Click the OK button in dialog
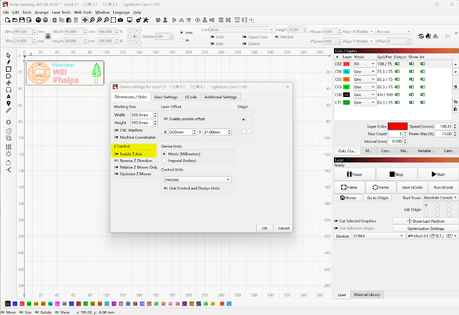The width and height of the screenshot is (459, 315). tap(265, 228)
